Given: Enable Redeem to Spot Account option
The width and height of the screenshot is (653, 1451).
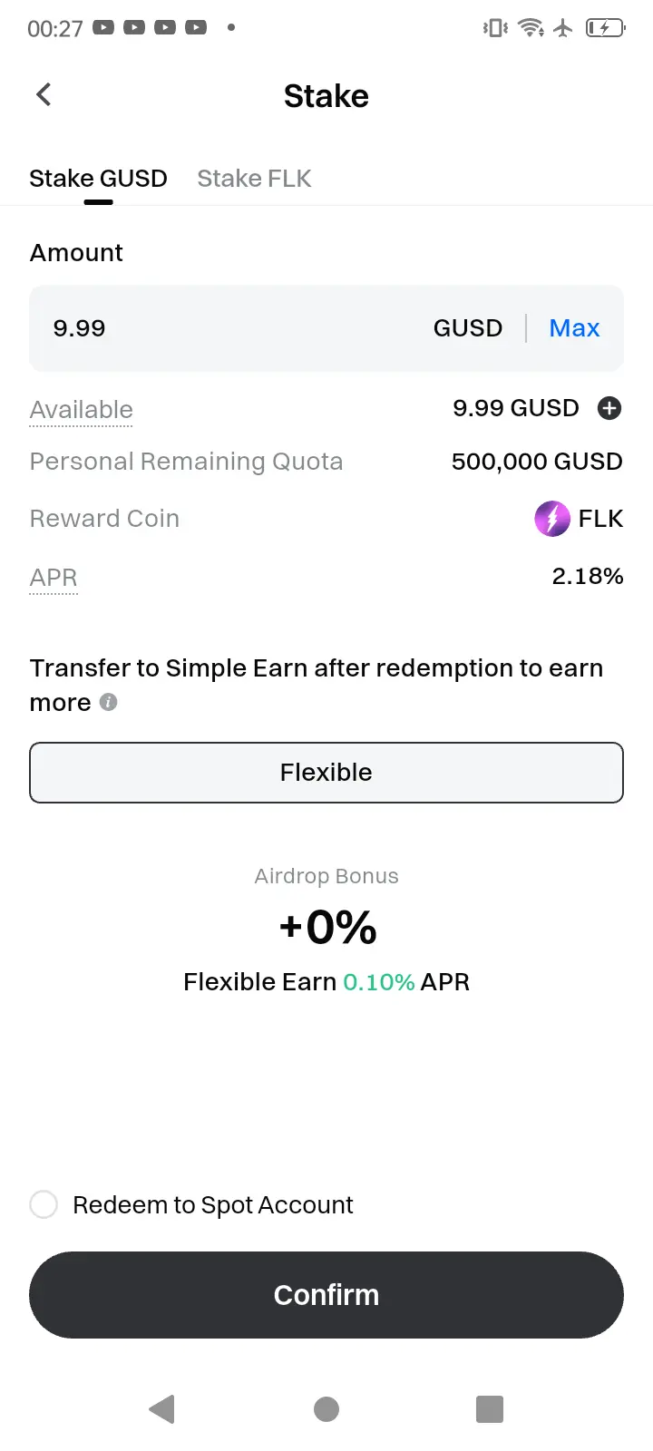Looking at the screenshot, I should click(44, 1204).
